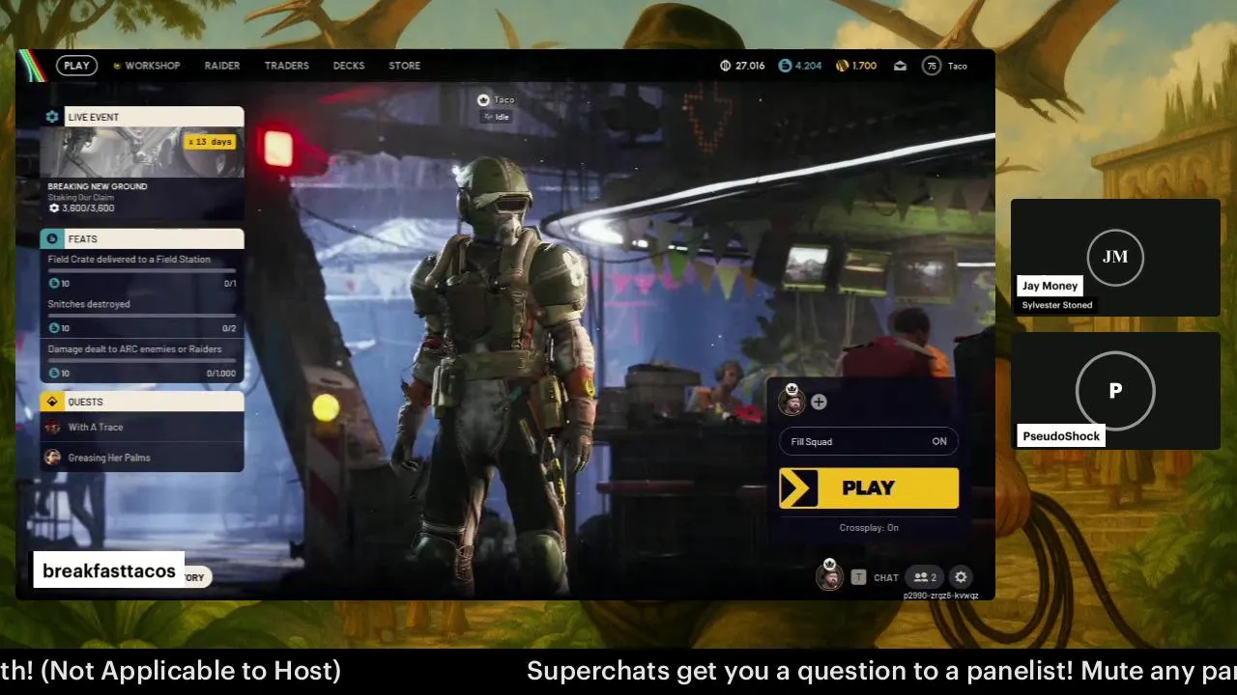Click the LIVE EVENT header label
The height and width of the screenshot is (695, 1237).
(94, 117)
